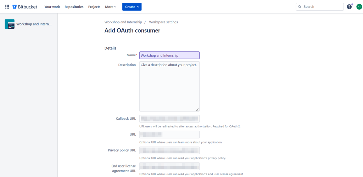Follow the Workspace settings breadcrumb link
The height and width of the screenshot is (177, 363).
pyautogui.click(x=163, y=22)
